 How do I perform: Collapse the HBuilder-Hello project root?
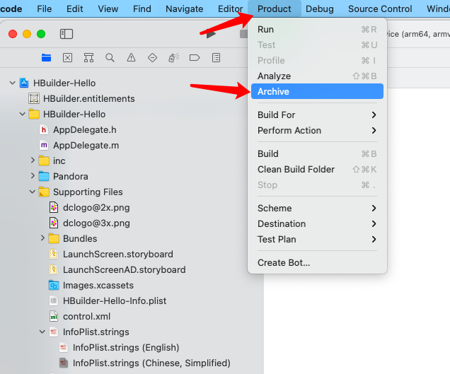(x=12, y=83)
